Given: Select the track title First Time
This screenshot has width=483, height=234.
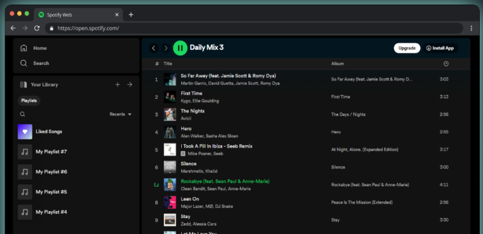Looking at the screenshot, I should coord(191,93).
